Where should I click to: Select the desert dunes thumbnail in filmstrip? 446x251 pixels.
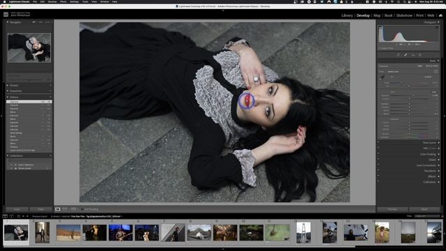tap(68, 233)
